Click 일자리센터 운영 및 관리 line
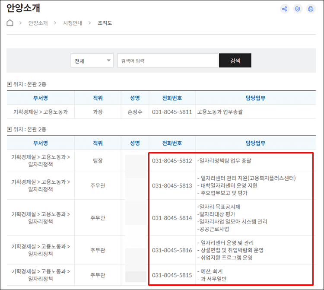This screenshot has height=290, width=324. click(226, 242)
